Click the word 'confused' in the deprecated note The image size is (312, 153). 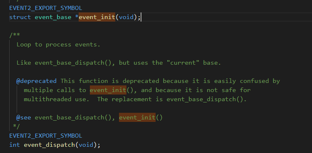point(254,81)
